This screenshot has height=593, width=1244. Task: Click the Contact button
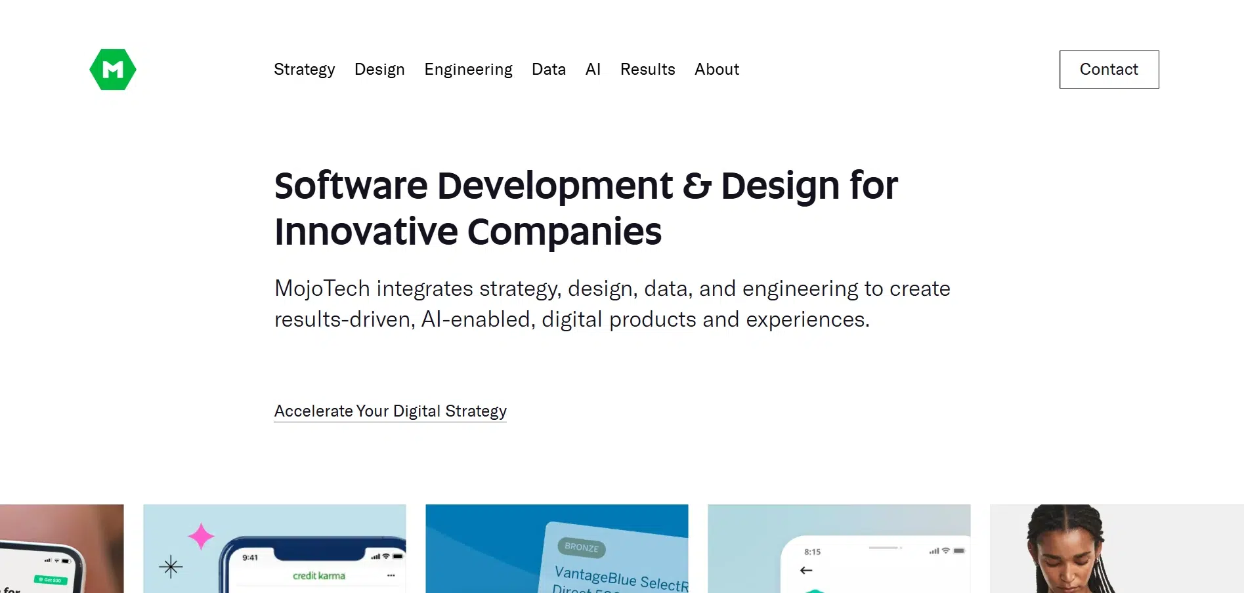point(1108,69)
